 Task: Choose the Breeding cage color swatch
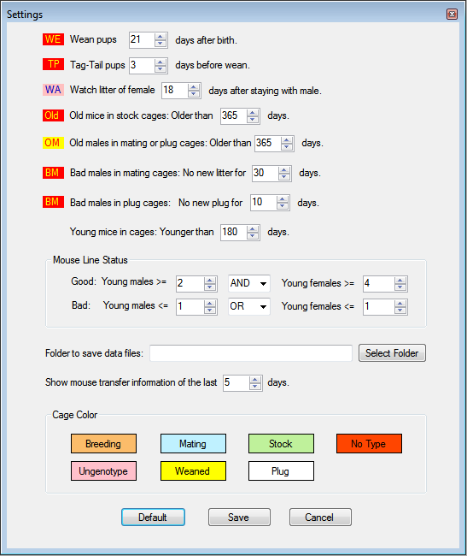click(x=103, y=444)
